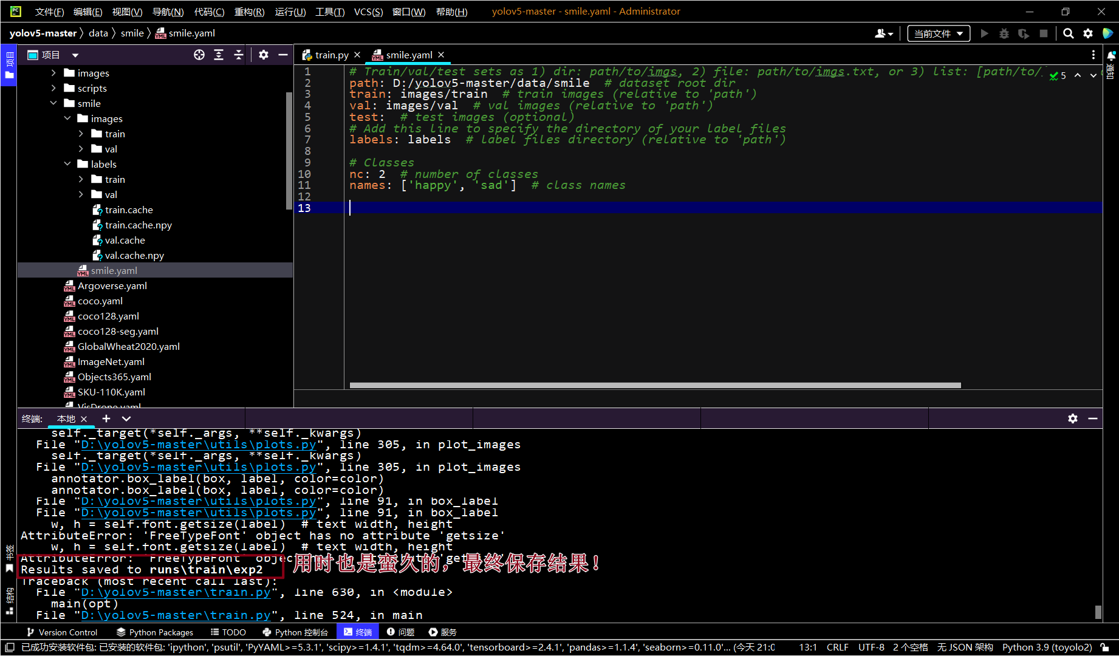Expand val folder under images

[81, 149]
